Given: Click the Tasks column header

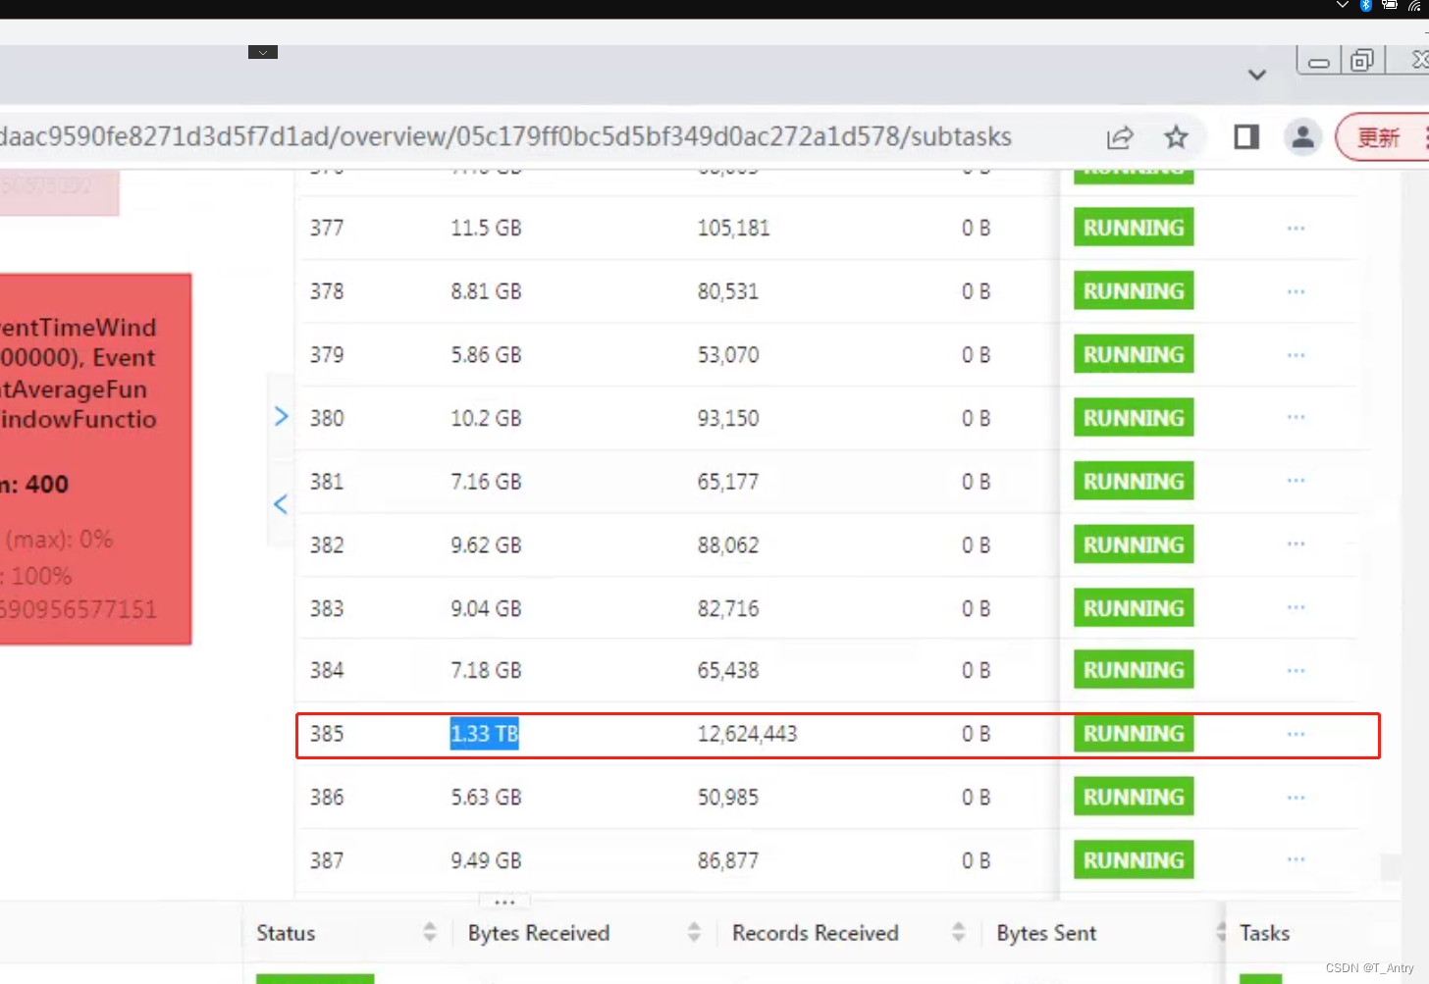Looking at the screenshot, I should pos(1264,933).
